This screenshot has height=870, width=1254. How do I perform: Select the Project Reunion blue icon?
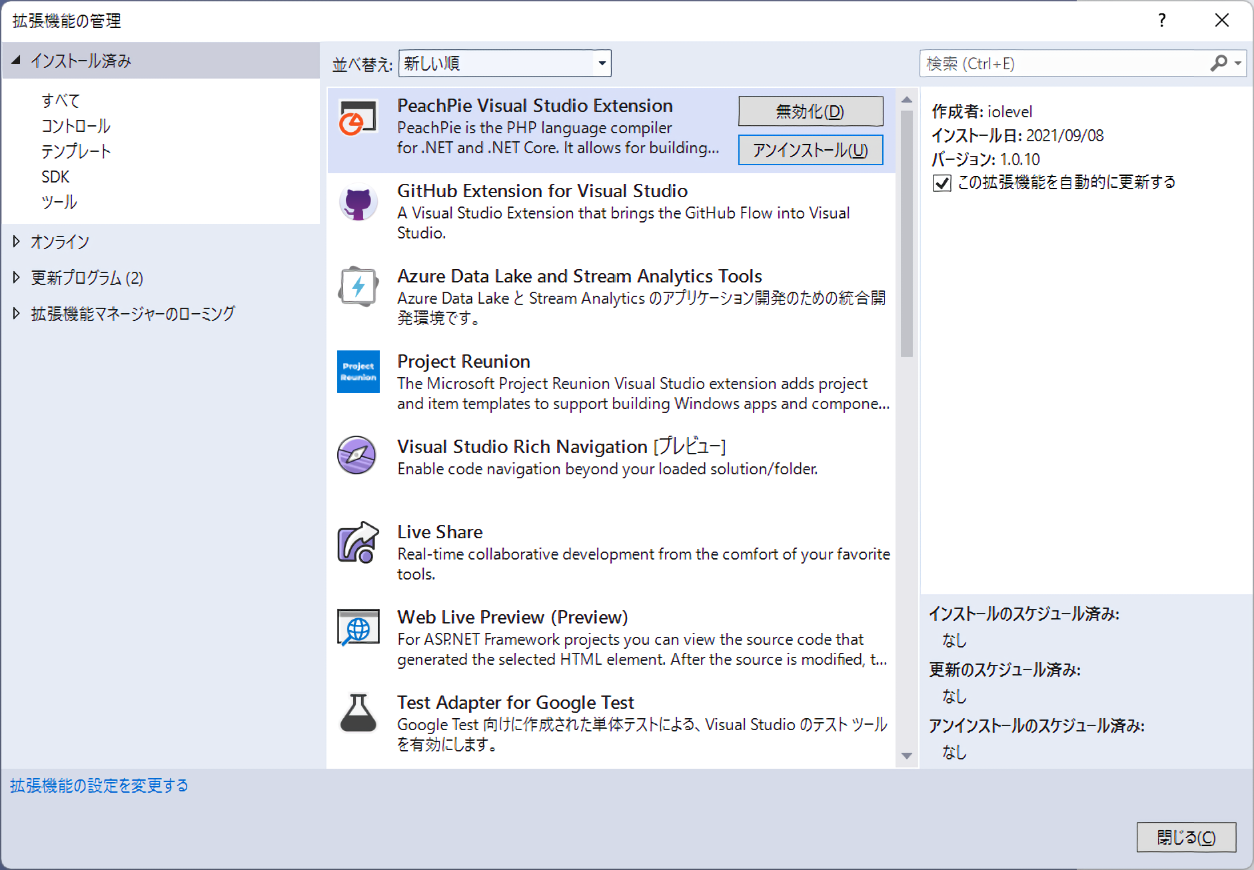(x=358, y=372)
